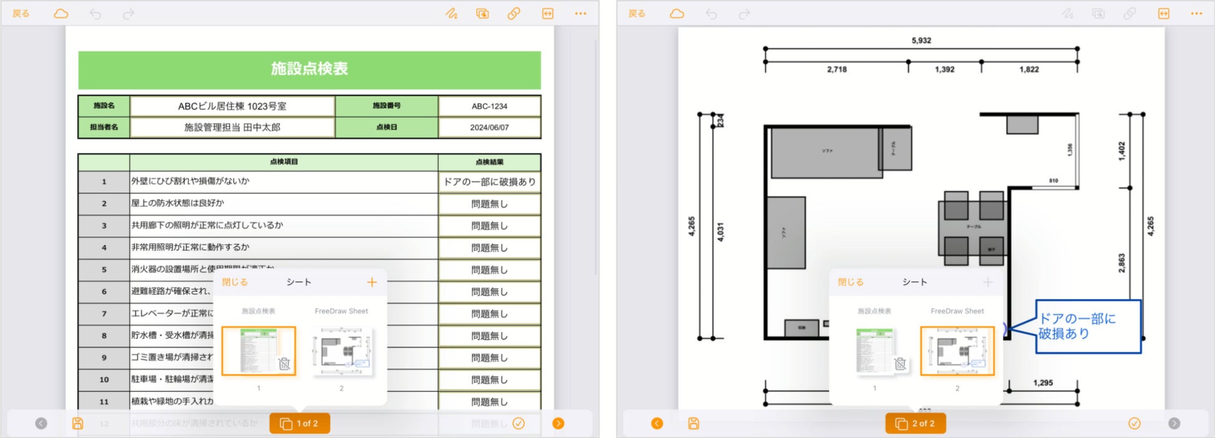Open cloud sync icon in right screen
The height and width of the screenshot is (438, 1215).
[x=677, y=14]
